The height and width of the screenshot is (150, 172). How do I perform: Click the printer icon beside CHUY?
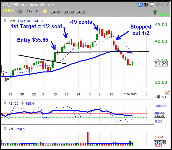20,11
